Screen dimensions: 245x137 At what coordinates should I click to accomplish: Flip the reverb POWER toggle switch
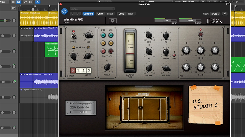[x=73, y=36]
